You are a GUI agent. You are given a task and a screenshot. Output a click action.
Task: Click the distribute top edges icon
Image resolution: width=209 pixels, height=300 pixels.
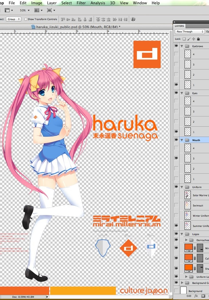[x=98, y=19]
